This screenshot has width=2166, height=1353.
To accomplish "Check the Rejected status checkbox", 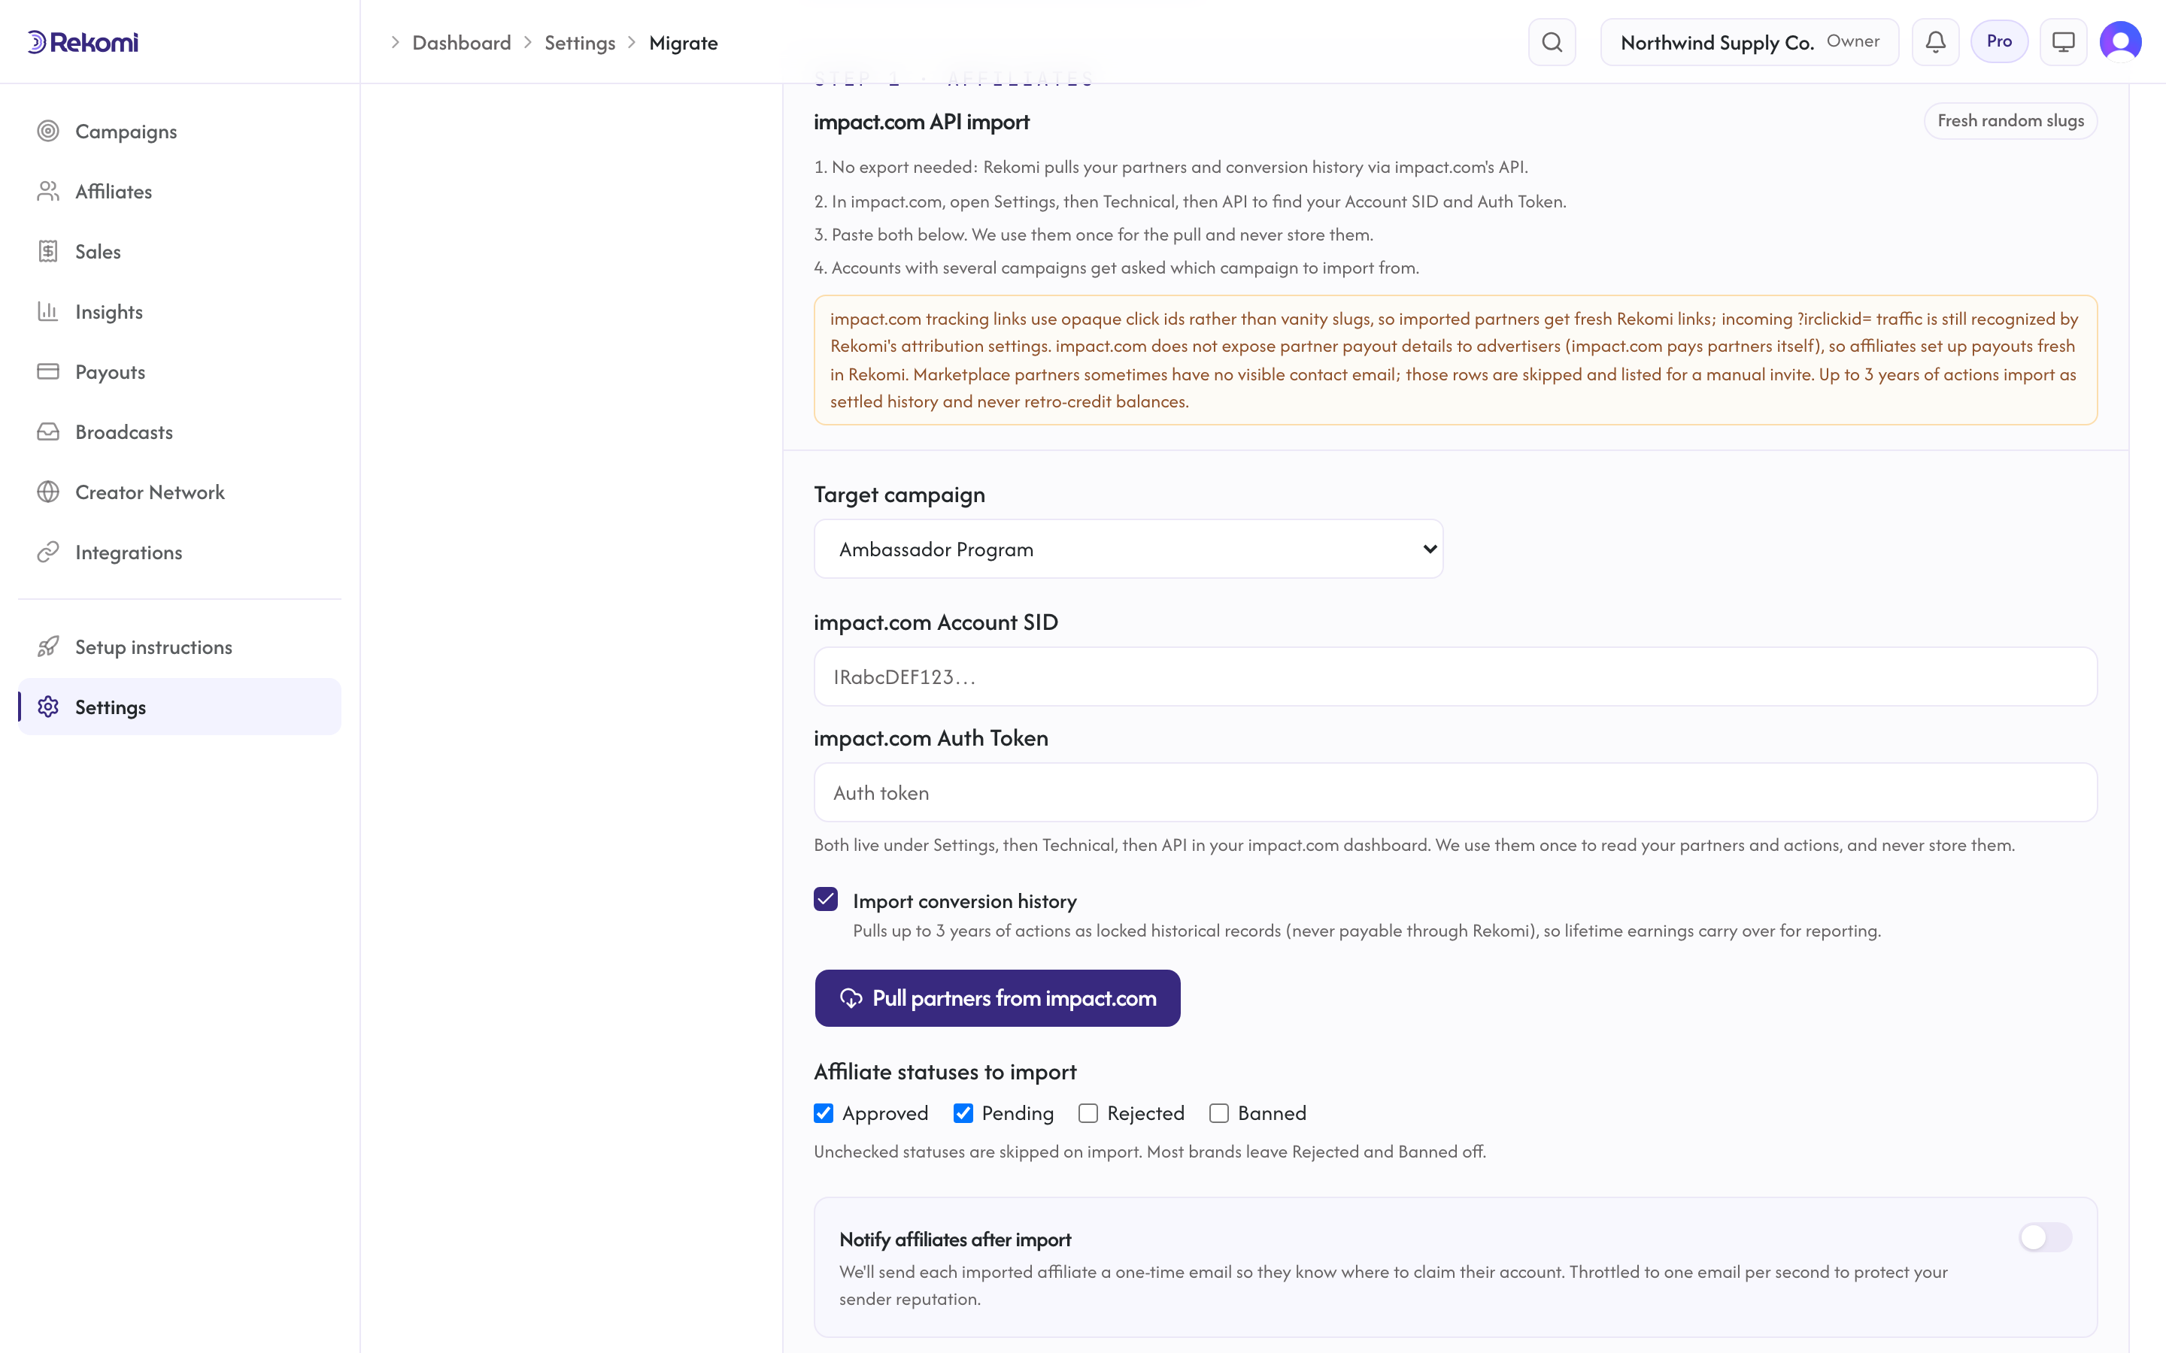I will pyautogui.click(x=1088, y=1112).
